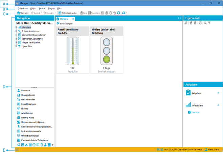
Task: Click the Ergebnisliste paperclip icon
Action: tap(186, 23)
